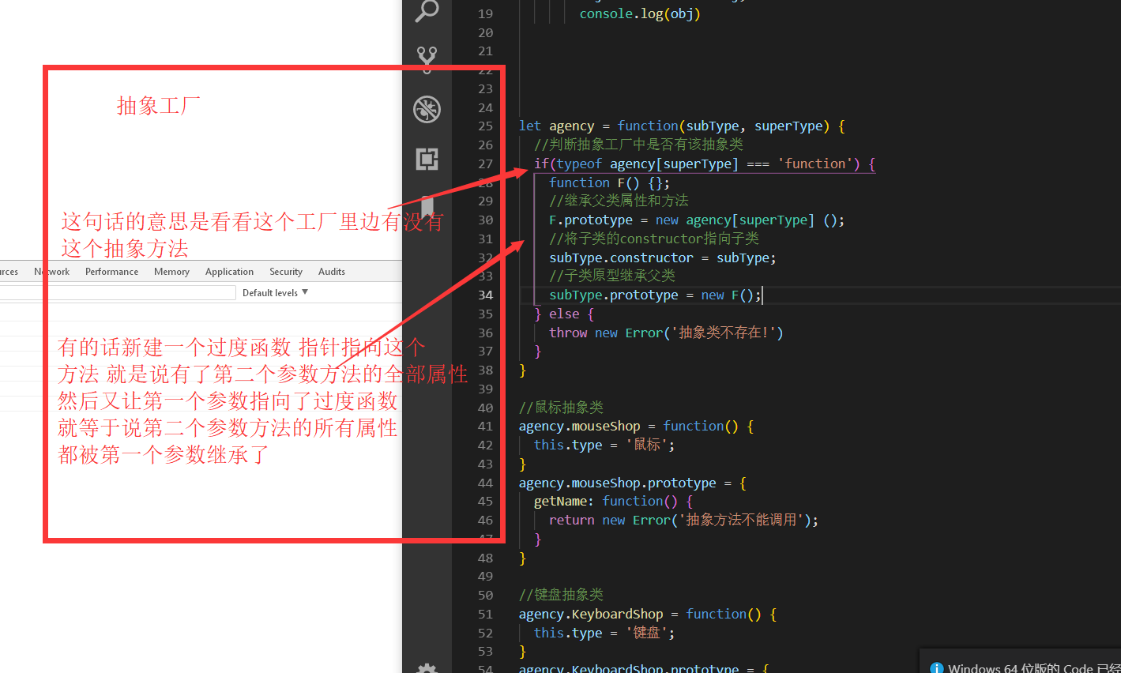Switch to the Performance tab in DevTools

click(111, 272)
